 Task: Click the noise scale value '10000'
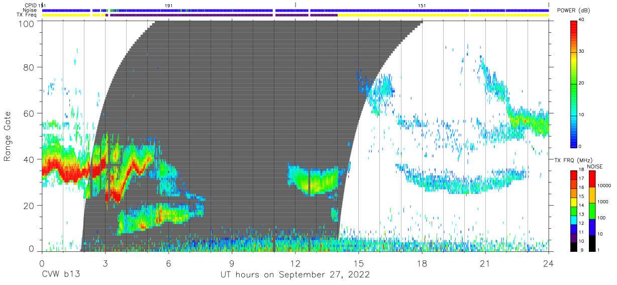[x=603, y=185]
